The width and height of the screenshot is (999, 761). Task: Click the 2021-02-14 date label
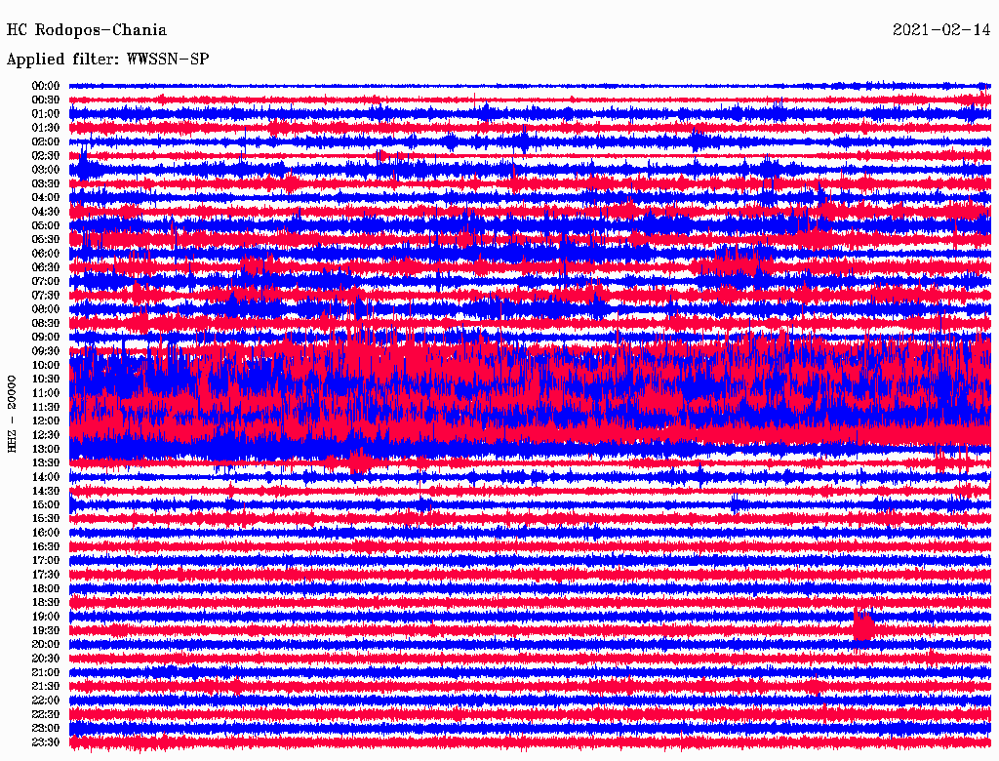pos(941,30)
